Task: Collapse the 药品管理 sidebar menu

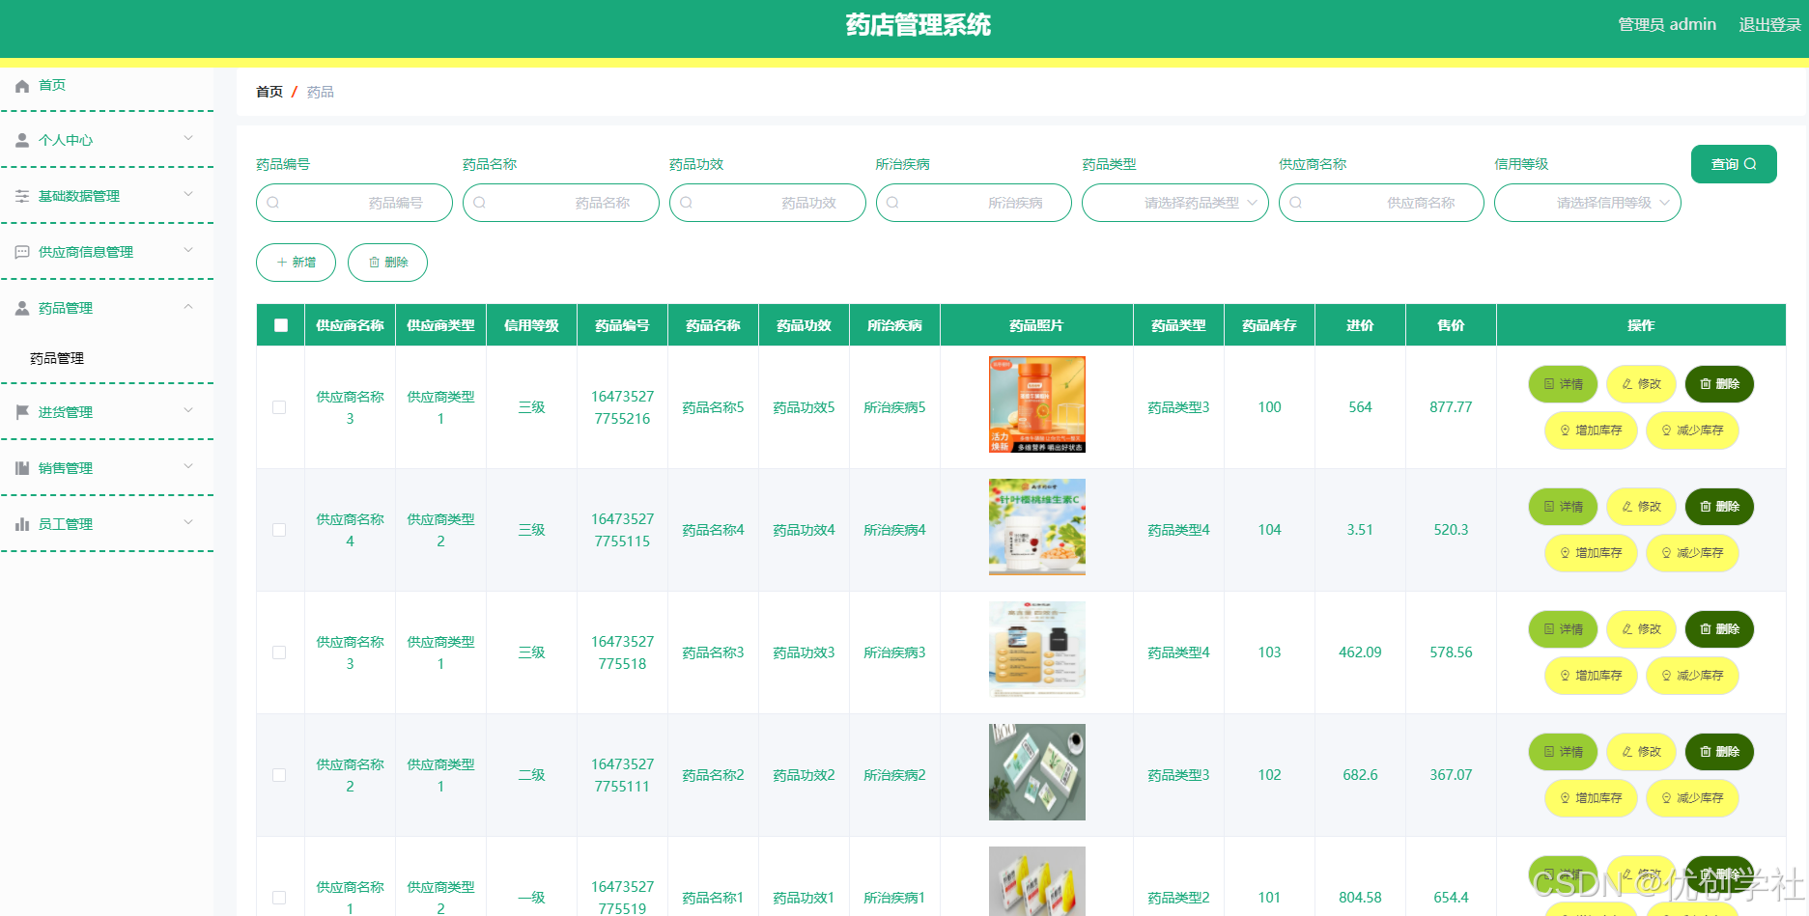Action: tap(66, 307)
